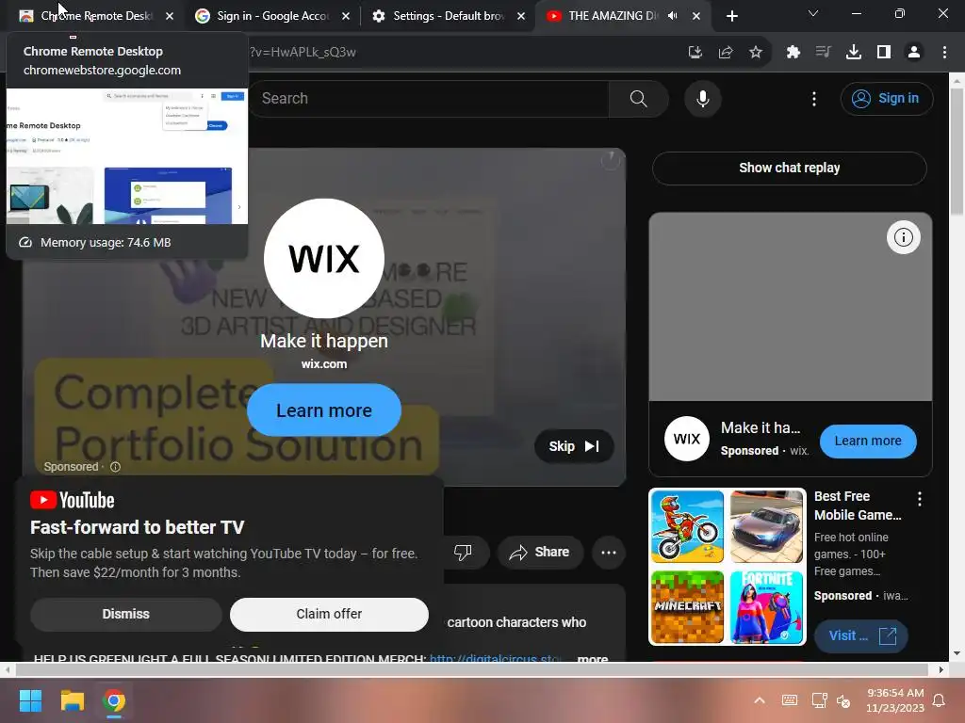965x723 pixels.
Task: Close the Settings tab
Action: click(x=521, y=16)
